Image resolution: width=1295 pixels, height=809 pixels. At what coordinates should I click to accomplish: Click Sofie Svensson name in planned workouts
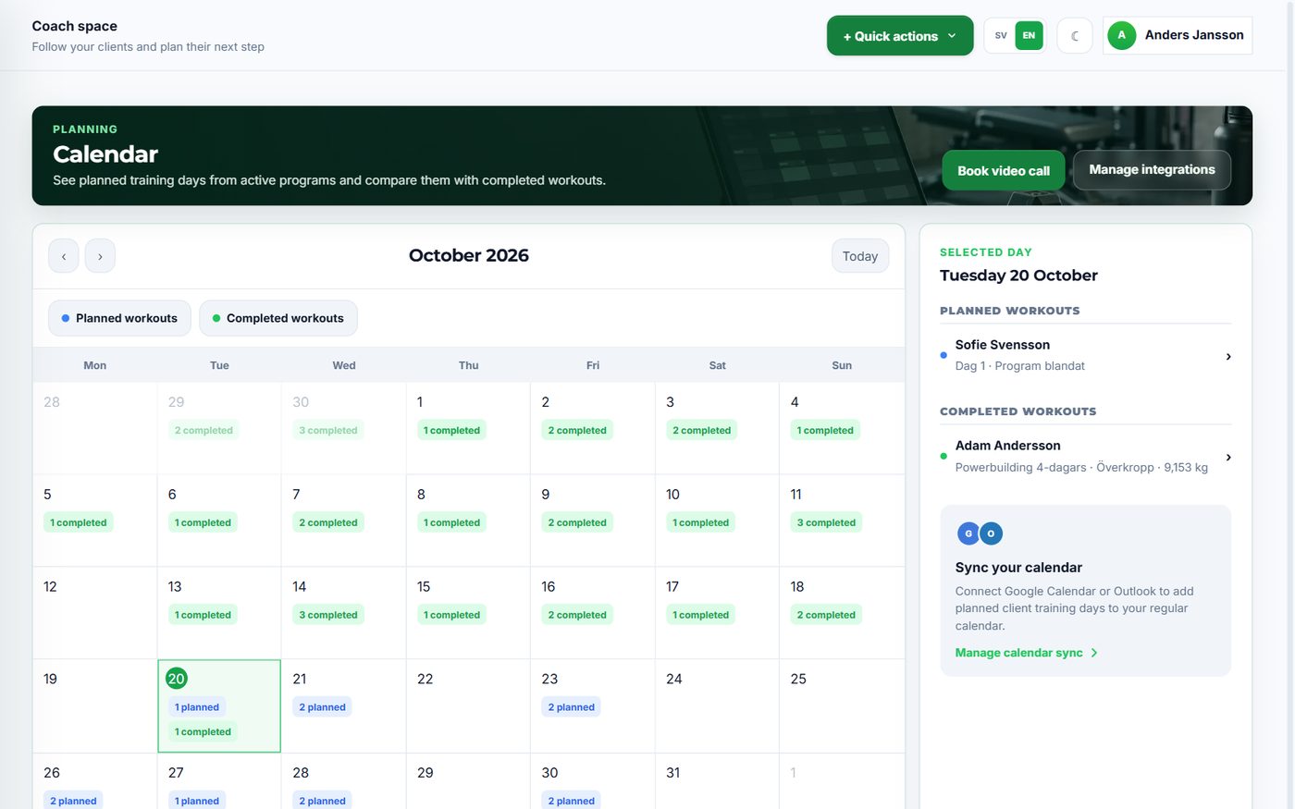1003,345
